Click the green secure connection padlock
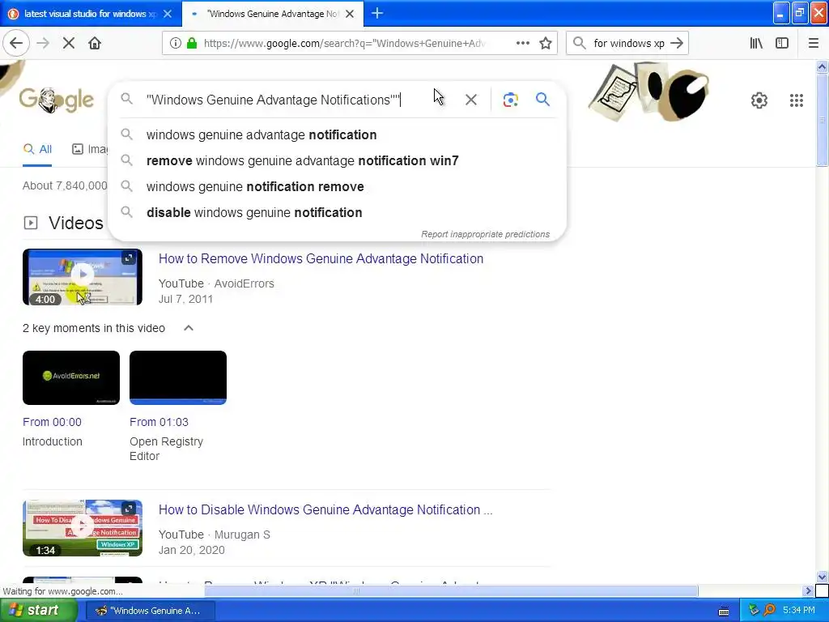This screenshot has width=829, height=622. [x=191, y=43]
